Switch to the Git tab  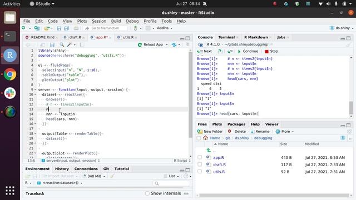pos(106,169)
